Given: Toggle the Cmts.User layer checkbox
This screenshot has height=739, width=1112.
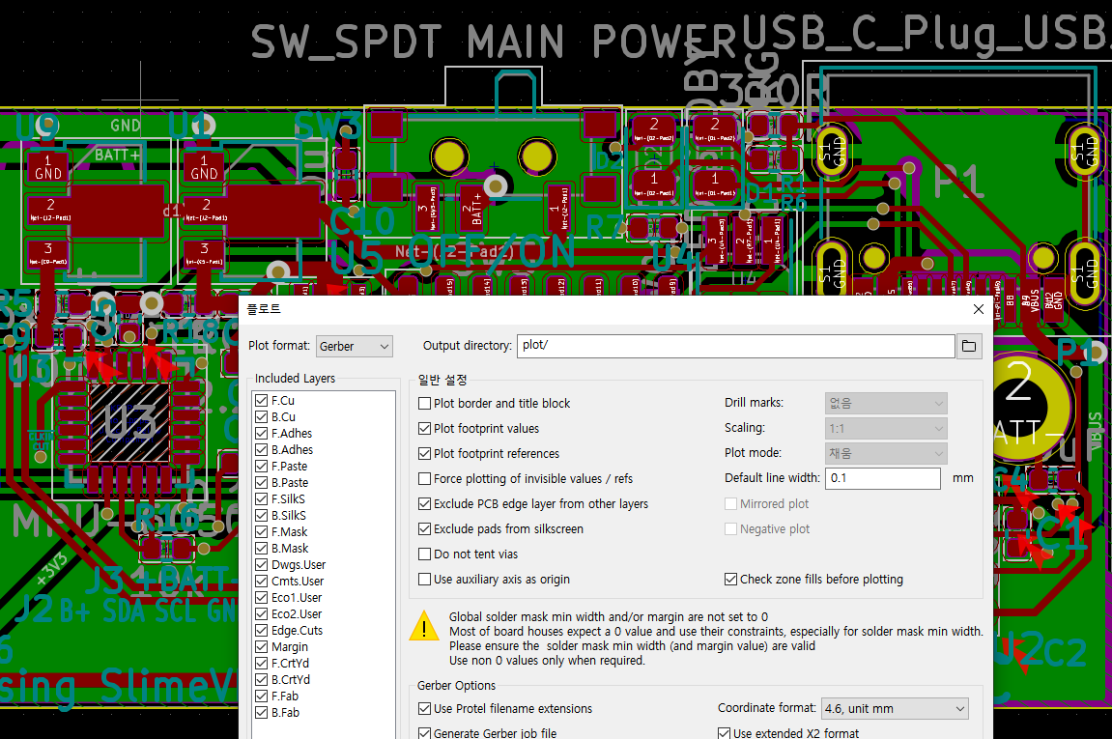Looking at the screenshot, I should click(x=261, y=581).
